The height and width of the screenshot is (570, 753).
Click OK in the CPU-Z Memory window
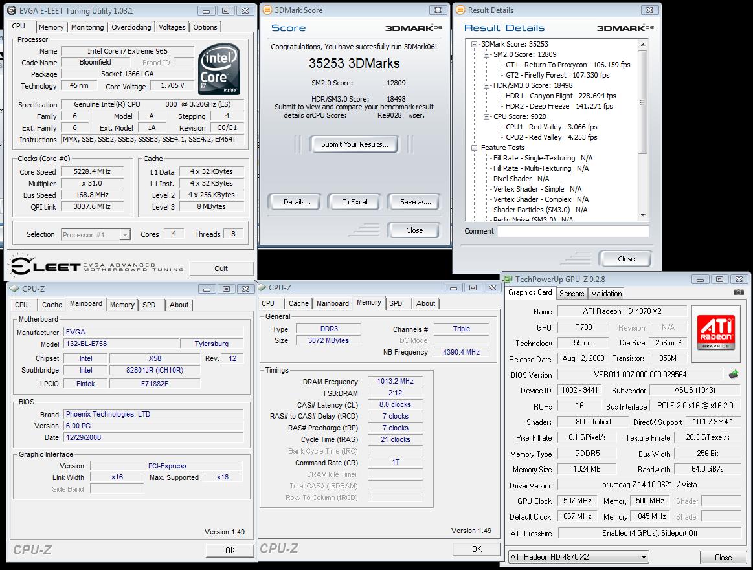[x=477, y=549]
